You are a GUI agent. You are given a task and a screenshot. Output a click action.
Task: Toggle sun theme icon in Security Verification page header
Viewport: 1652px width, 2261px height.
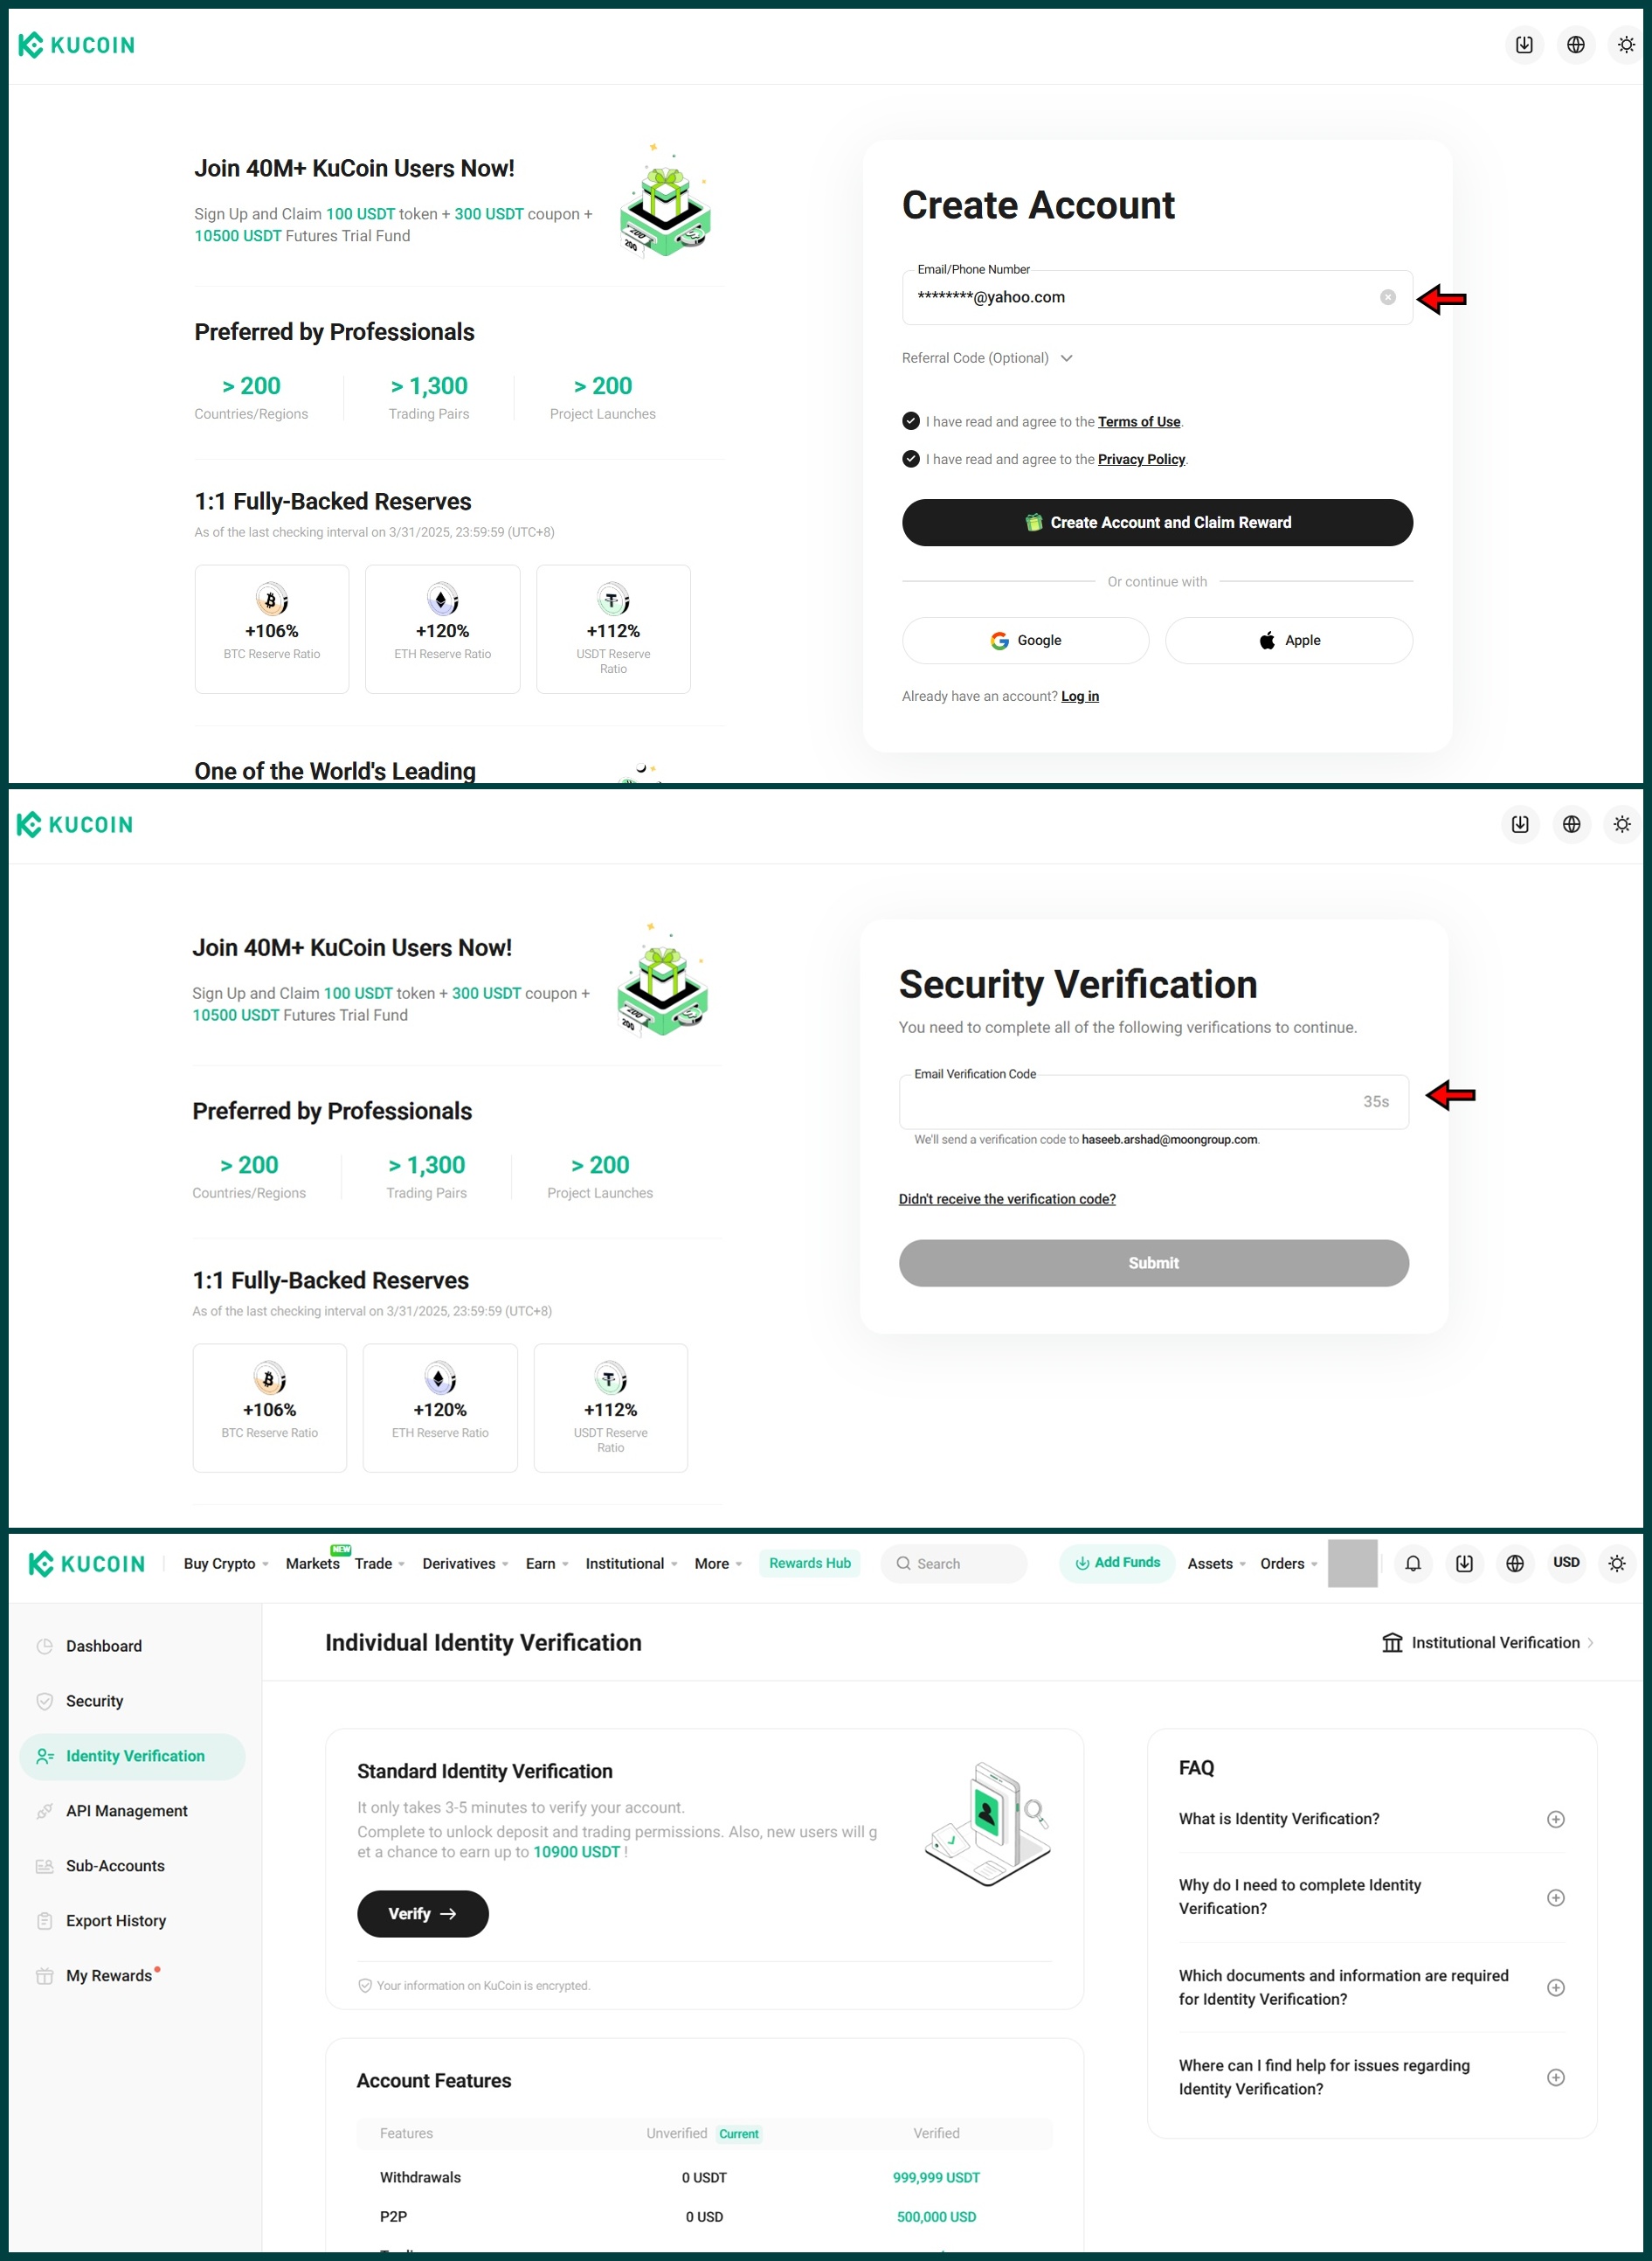click(1622, 824)
